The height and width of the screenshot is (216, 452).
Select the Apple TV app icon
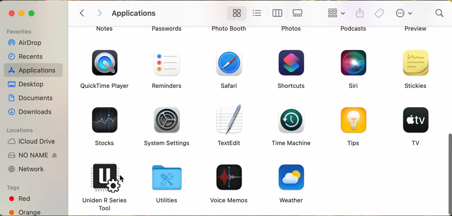coord(416,120)
